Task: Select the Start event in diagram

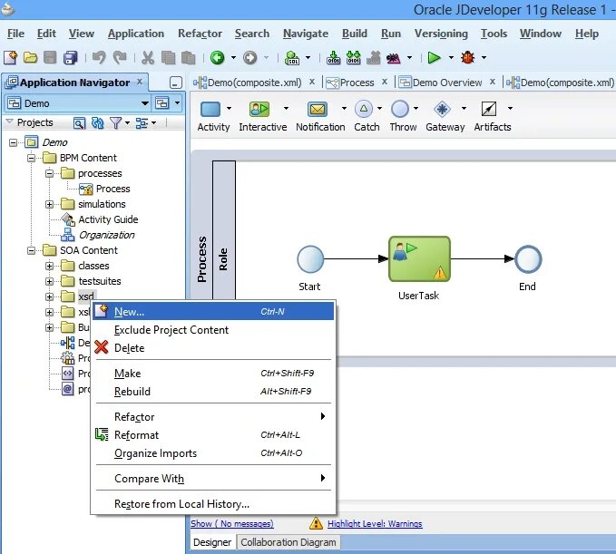Action: click(310, 259)
